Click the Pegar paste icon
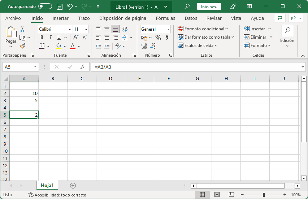Viewport: 308px width, 199px height. [x=11, y=32]
